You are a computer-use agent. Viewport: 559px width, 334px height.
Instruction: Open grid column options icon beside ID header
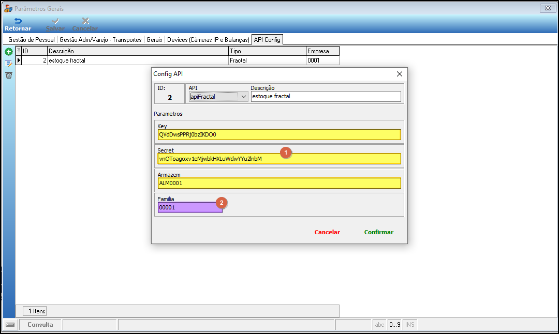(x=19, y=51)
